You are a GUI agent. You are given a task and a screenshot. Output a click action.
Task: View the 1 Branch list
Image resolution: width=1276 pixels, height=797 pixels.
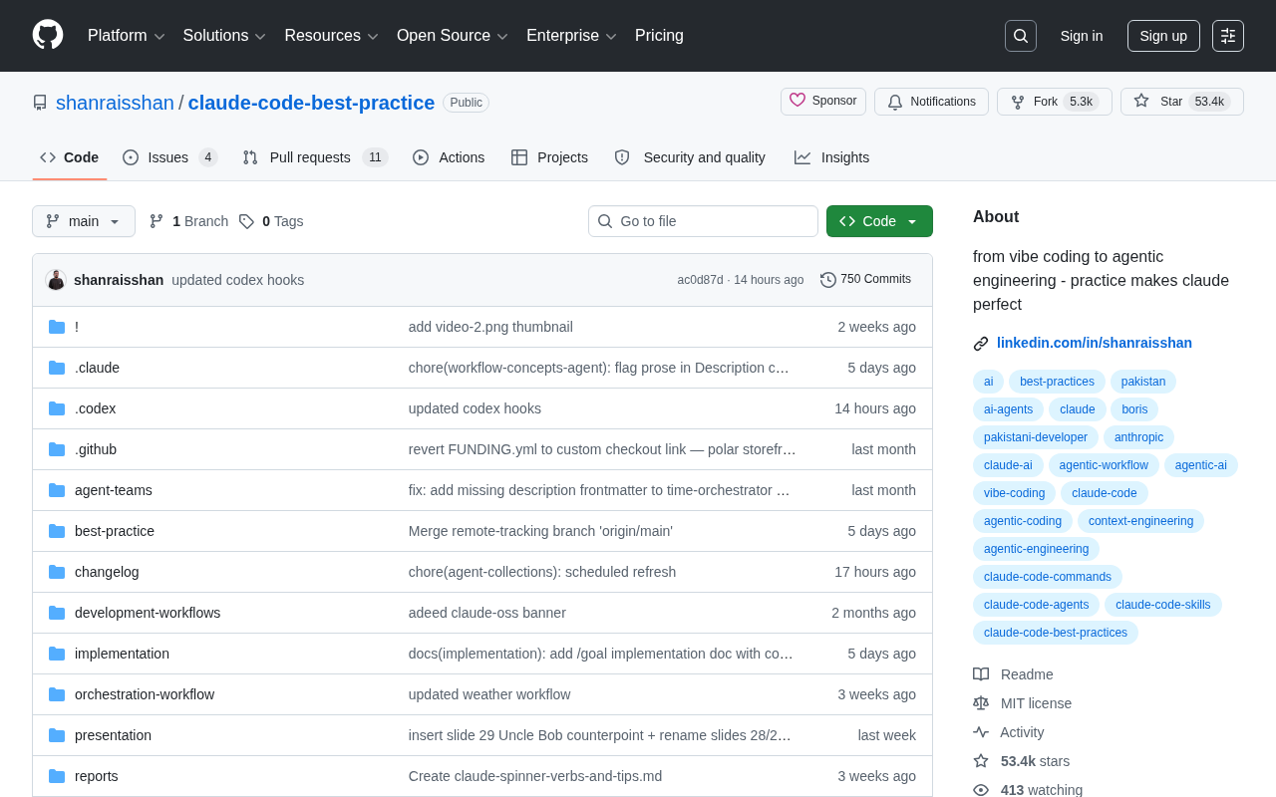pos(188,221)
